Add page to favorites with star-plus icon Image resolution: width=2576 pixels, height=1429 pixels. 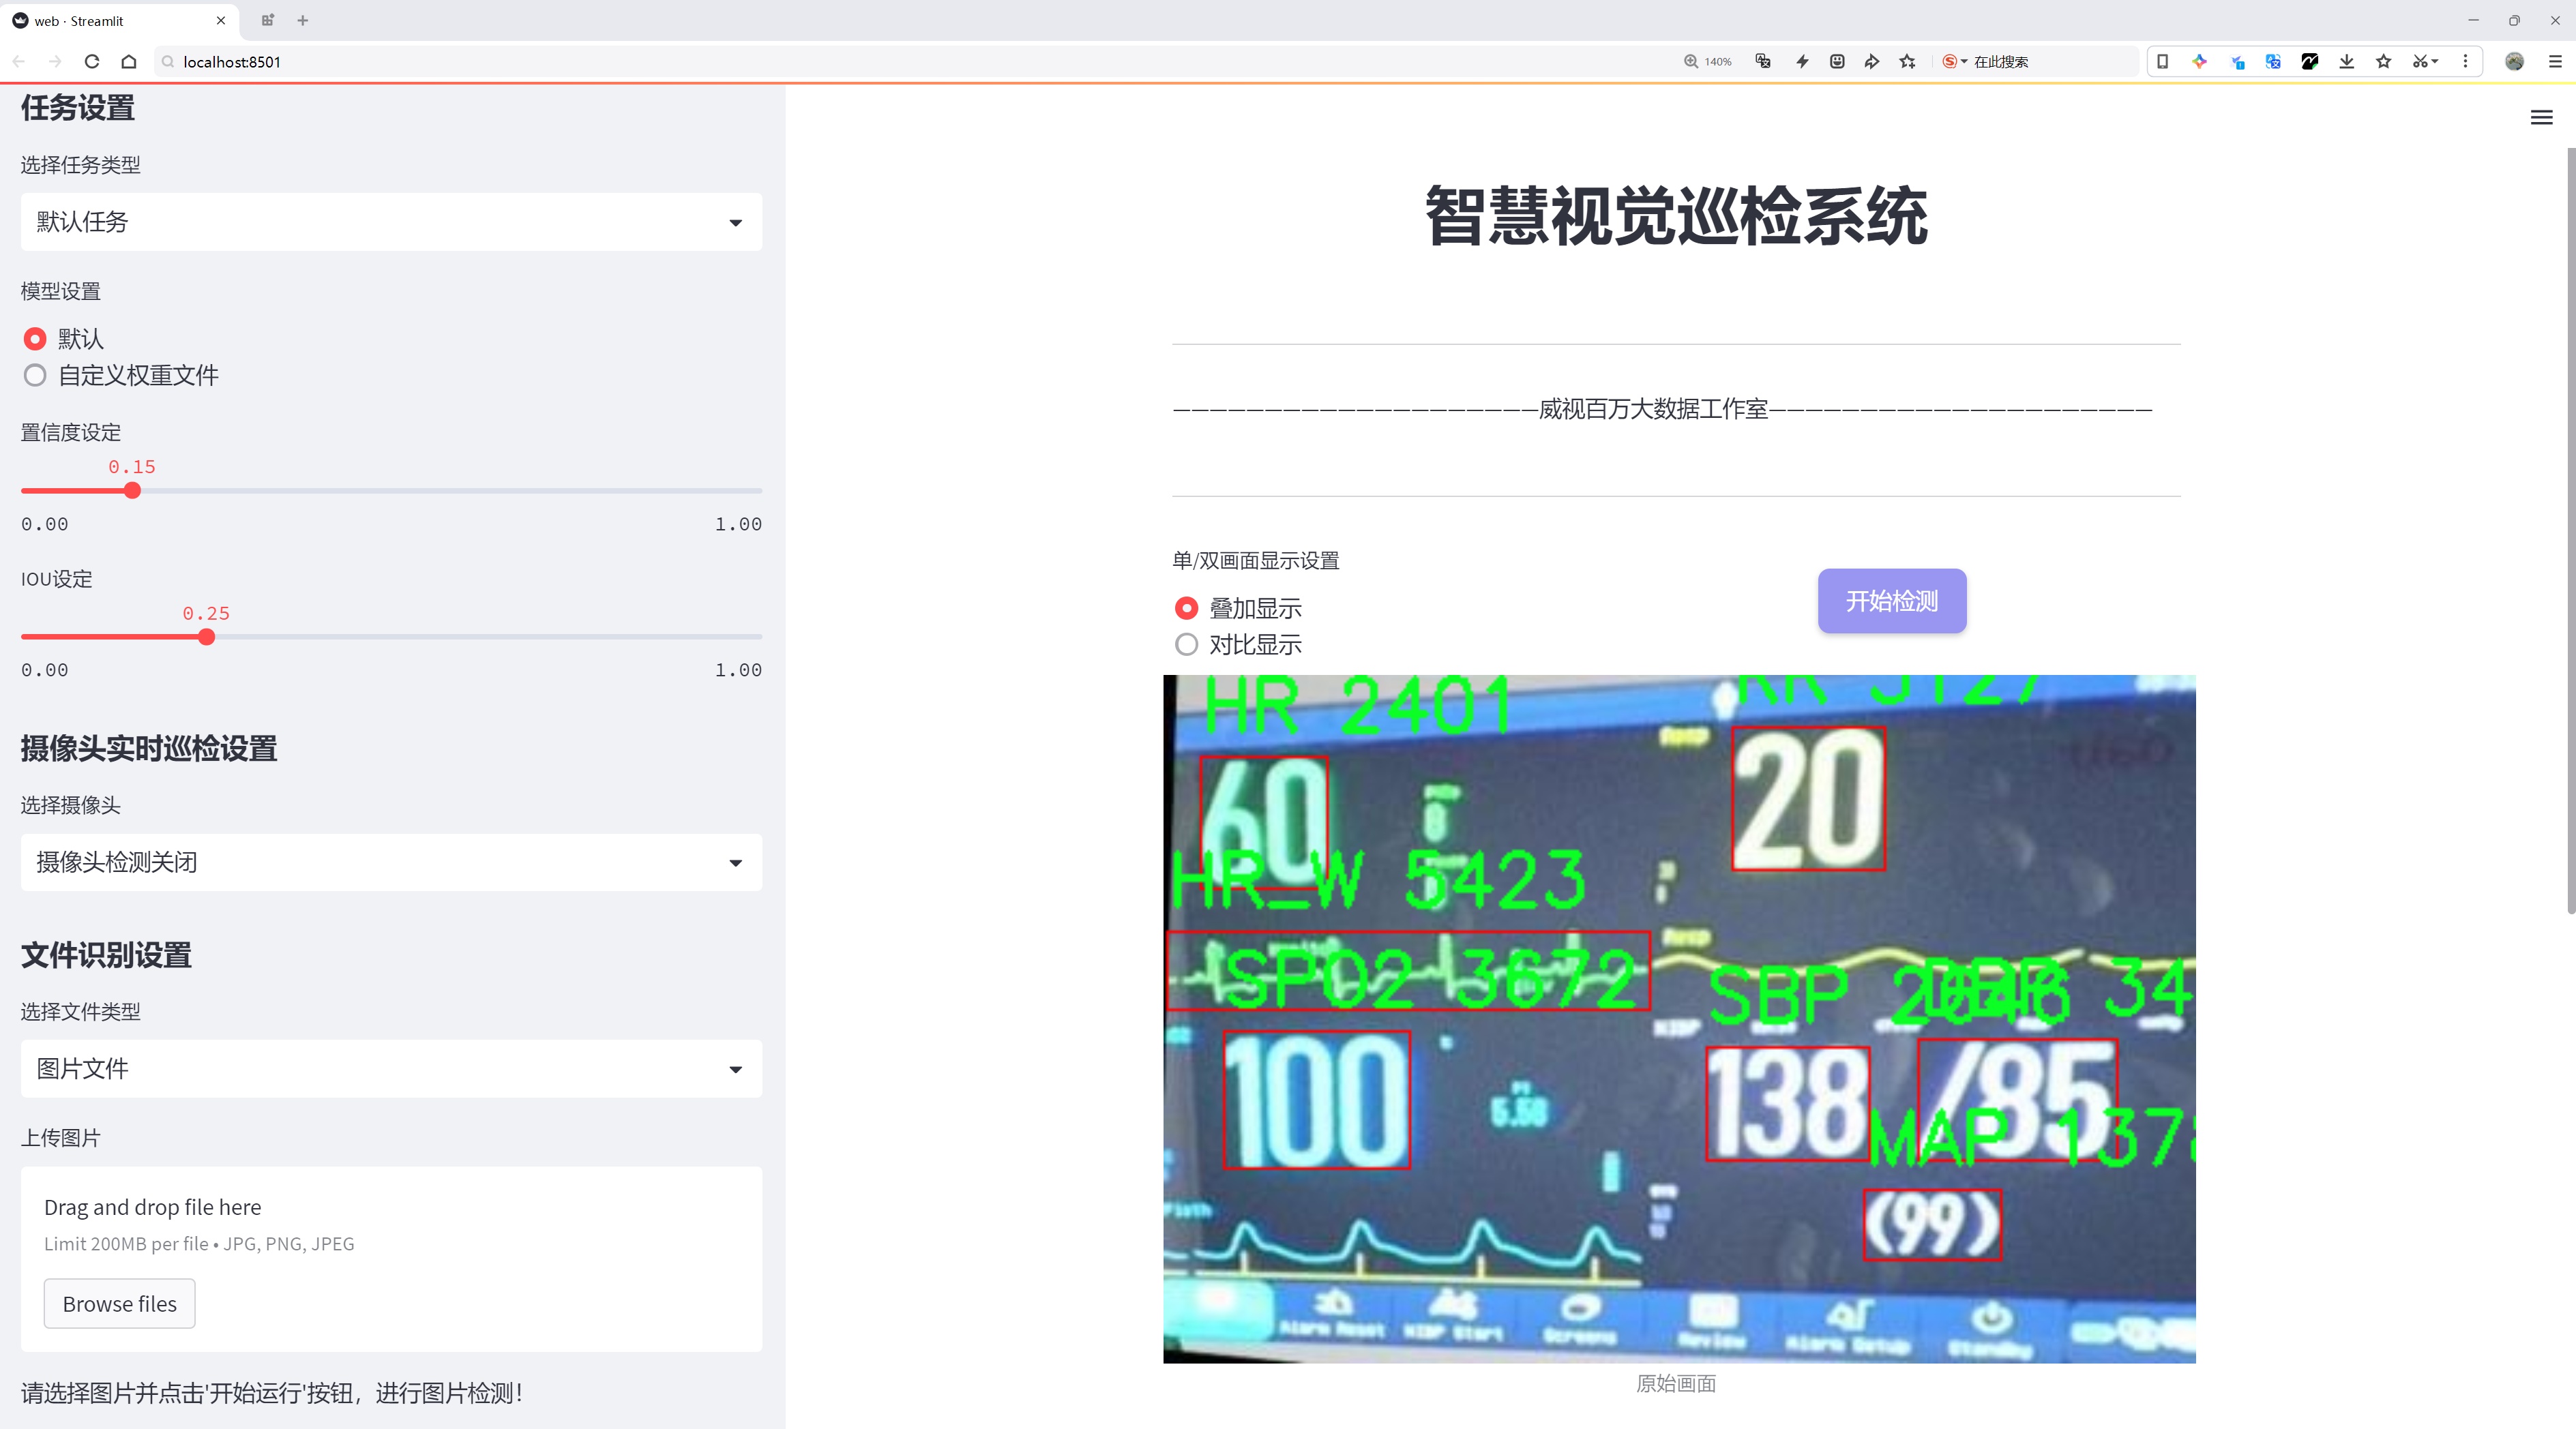click(1908, 62)
